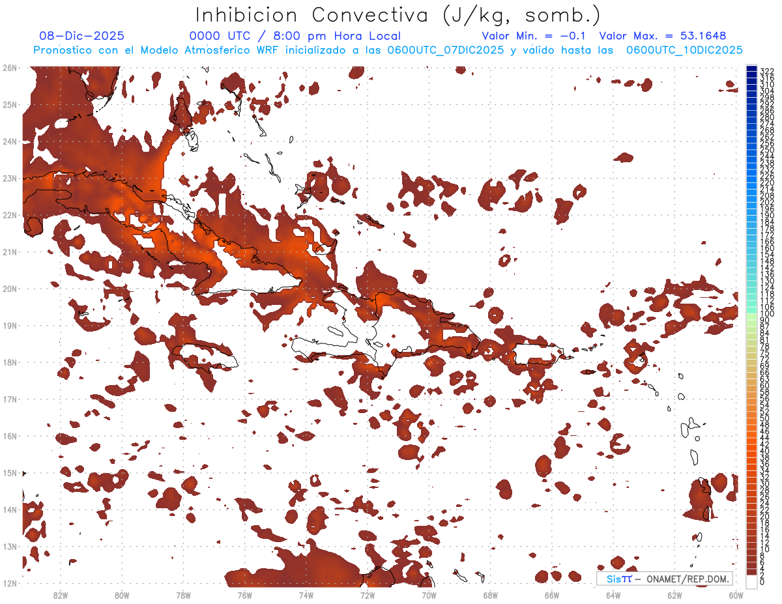Click the 'Valor Min. = -0.1' text
The height and width of the screenshot is (604, 782).
click(x=534, y=36)
